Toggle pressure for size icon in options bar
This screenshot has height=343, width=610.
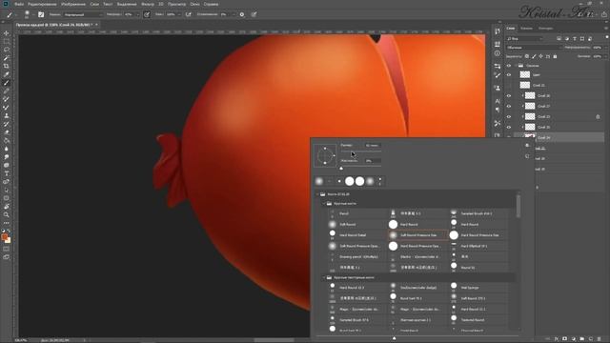click(254, 14)
